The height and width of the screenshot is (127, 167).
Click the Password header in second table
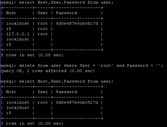(x=66, y=92)
